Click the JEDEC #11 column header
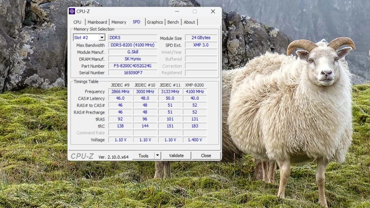 point(169,85)
